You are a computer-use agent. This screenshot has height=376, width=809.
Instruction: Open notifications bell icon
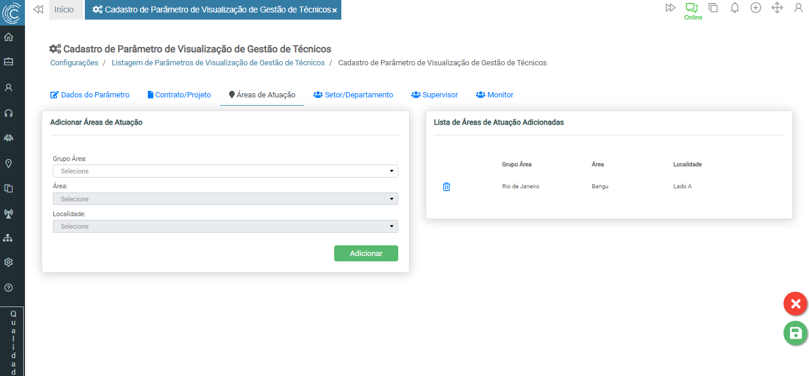coord(734,8)
